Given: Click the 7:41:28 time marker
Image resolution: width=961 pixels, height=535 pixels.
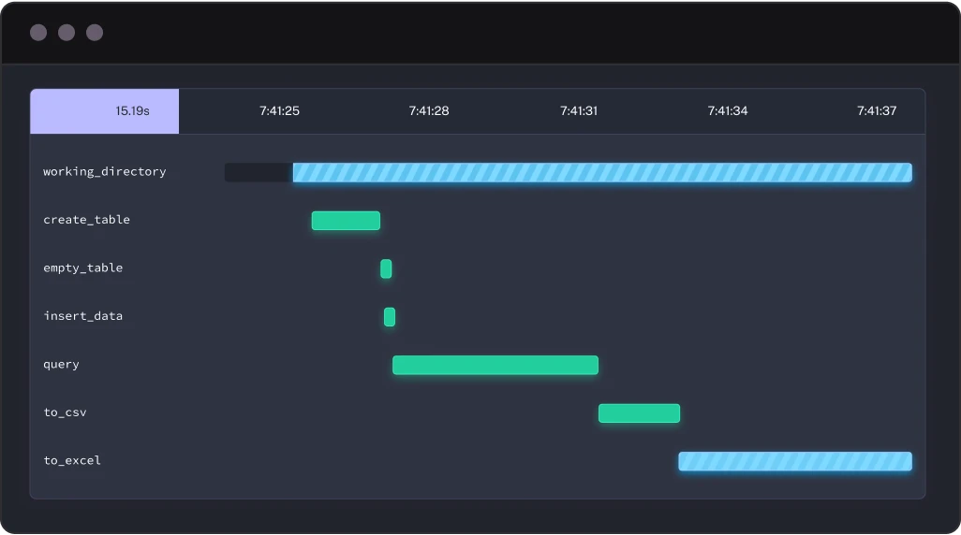Looking at the screenshot, I should pyautogui.click(x=429, y=110).
